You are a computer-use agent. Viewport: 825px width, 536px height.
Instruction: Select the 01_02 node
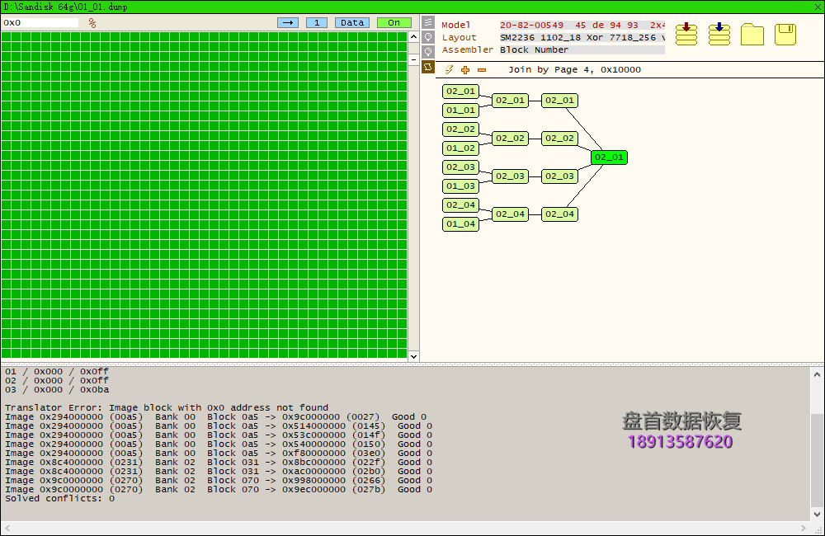pyautogui.click(x=461, y=148)
